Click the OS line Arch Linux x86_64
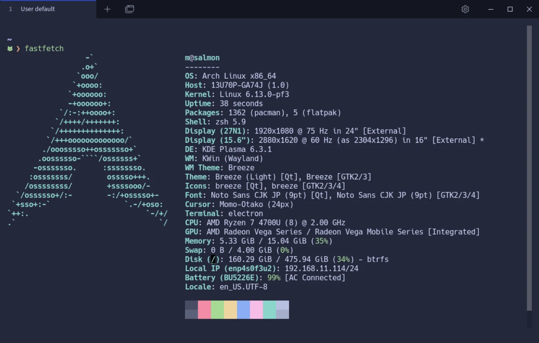This screenshot has width=539, height=343. click(x=230, y=76)
